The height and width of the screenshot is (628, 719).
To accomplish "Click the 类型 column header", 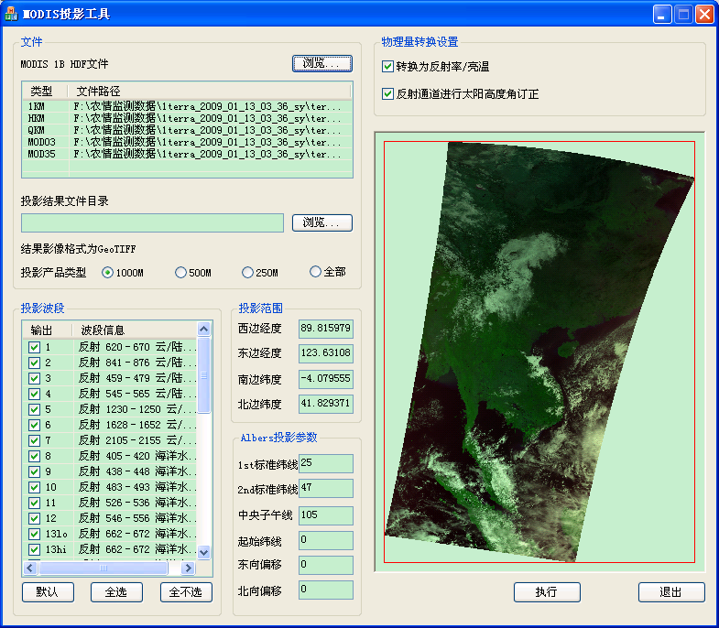I will coord(45,91).
